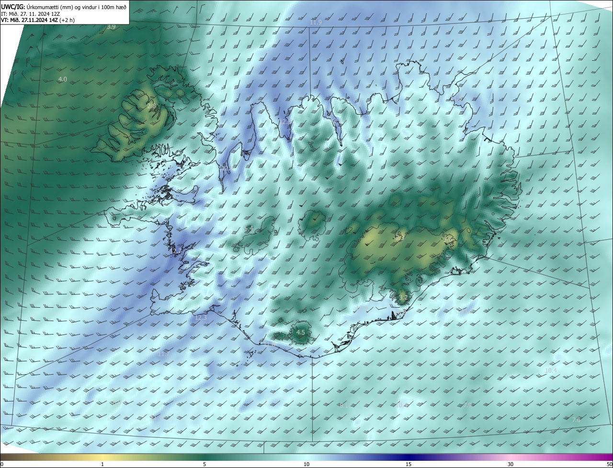613x468 pixels.
Task: Click the 12.7 value label
Action: pos(176,251)
